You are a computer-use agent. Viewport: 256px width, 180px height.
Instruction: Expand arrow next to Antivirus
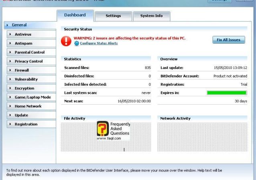point(10,34)
